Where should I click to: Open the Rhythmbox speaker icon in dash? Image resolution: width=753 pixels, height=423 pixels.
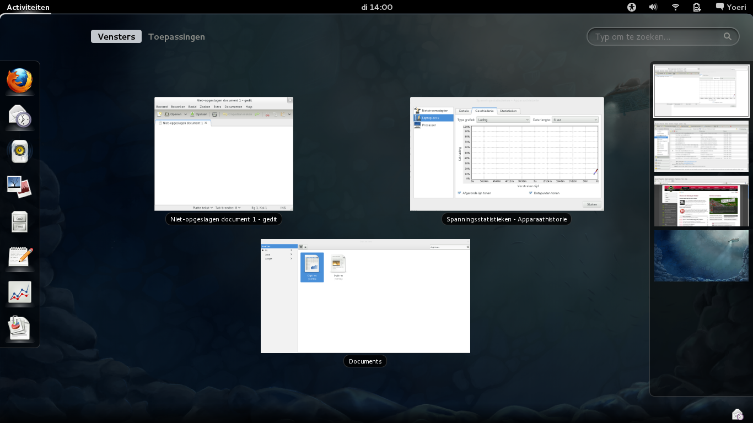20,151
